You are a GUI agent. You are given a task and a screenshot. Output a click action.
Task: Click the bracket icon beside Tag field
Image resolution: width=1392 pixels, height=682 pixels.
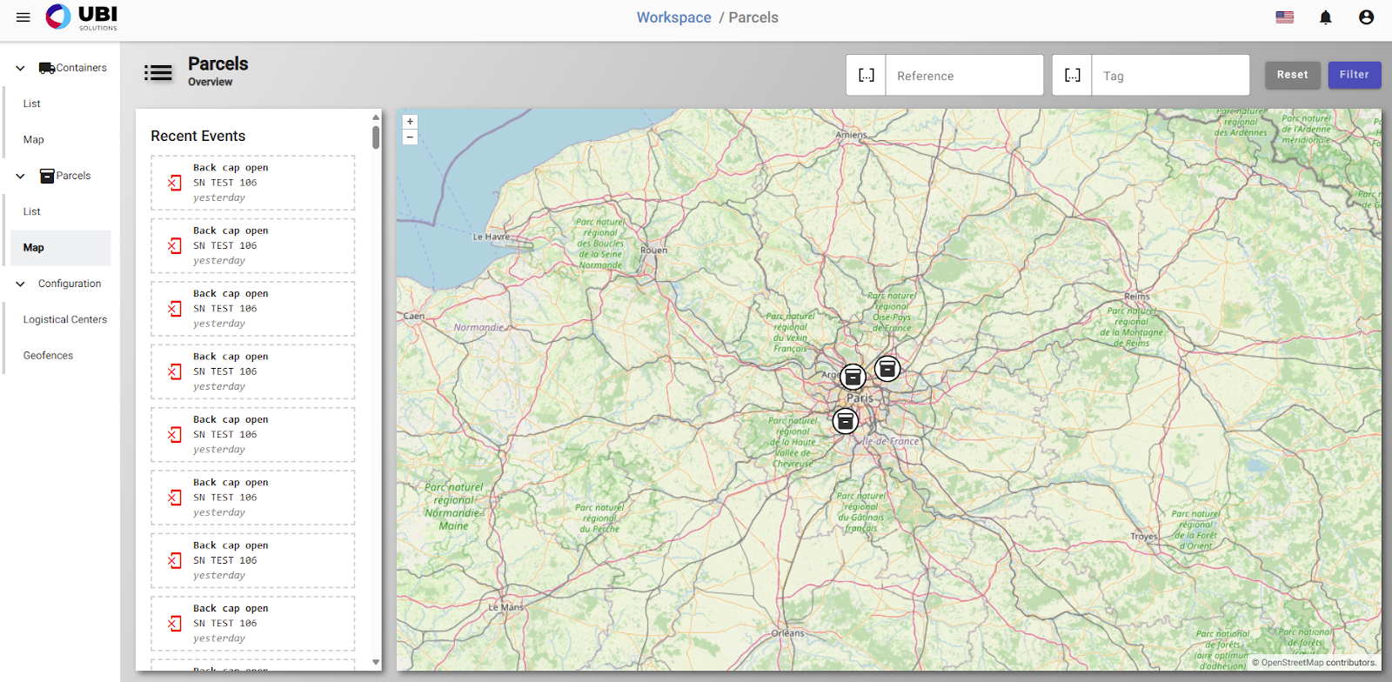point(1073,75)
